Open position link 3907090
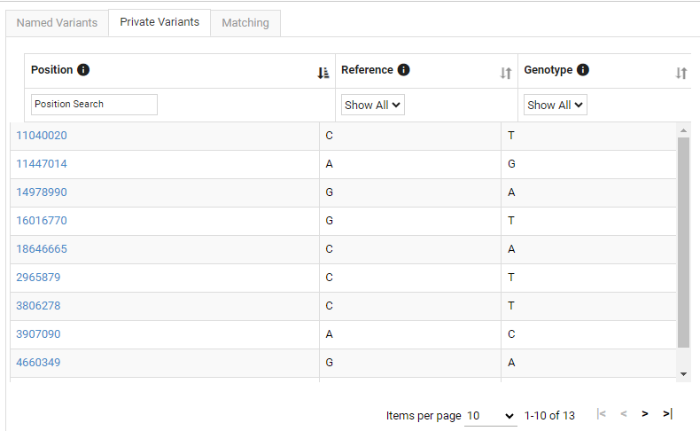 click(x=38, y=334)
